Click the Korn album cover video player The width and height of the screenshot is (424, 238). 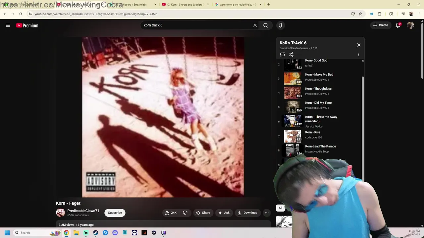[x=163, y=117]
